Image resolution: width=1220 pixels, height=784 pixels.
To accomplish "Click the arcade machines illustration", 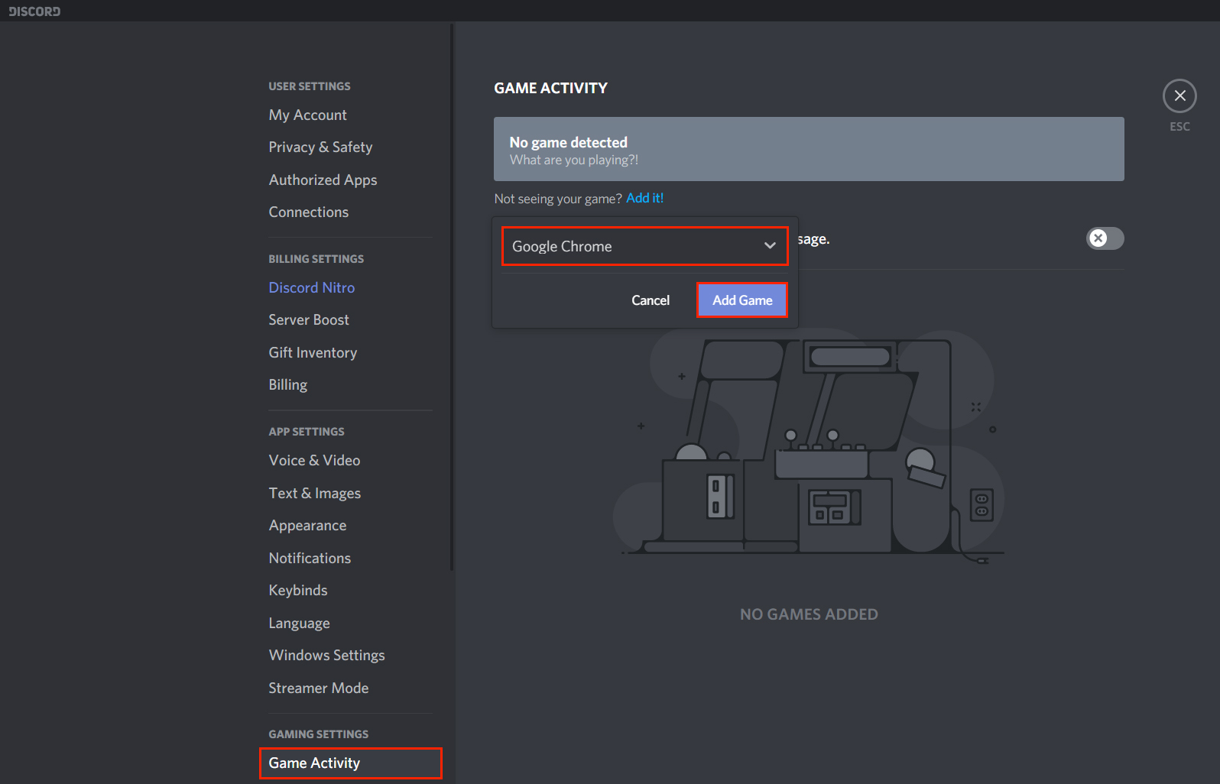I will point(809,447).
